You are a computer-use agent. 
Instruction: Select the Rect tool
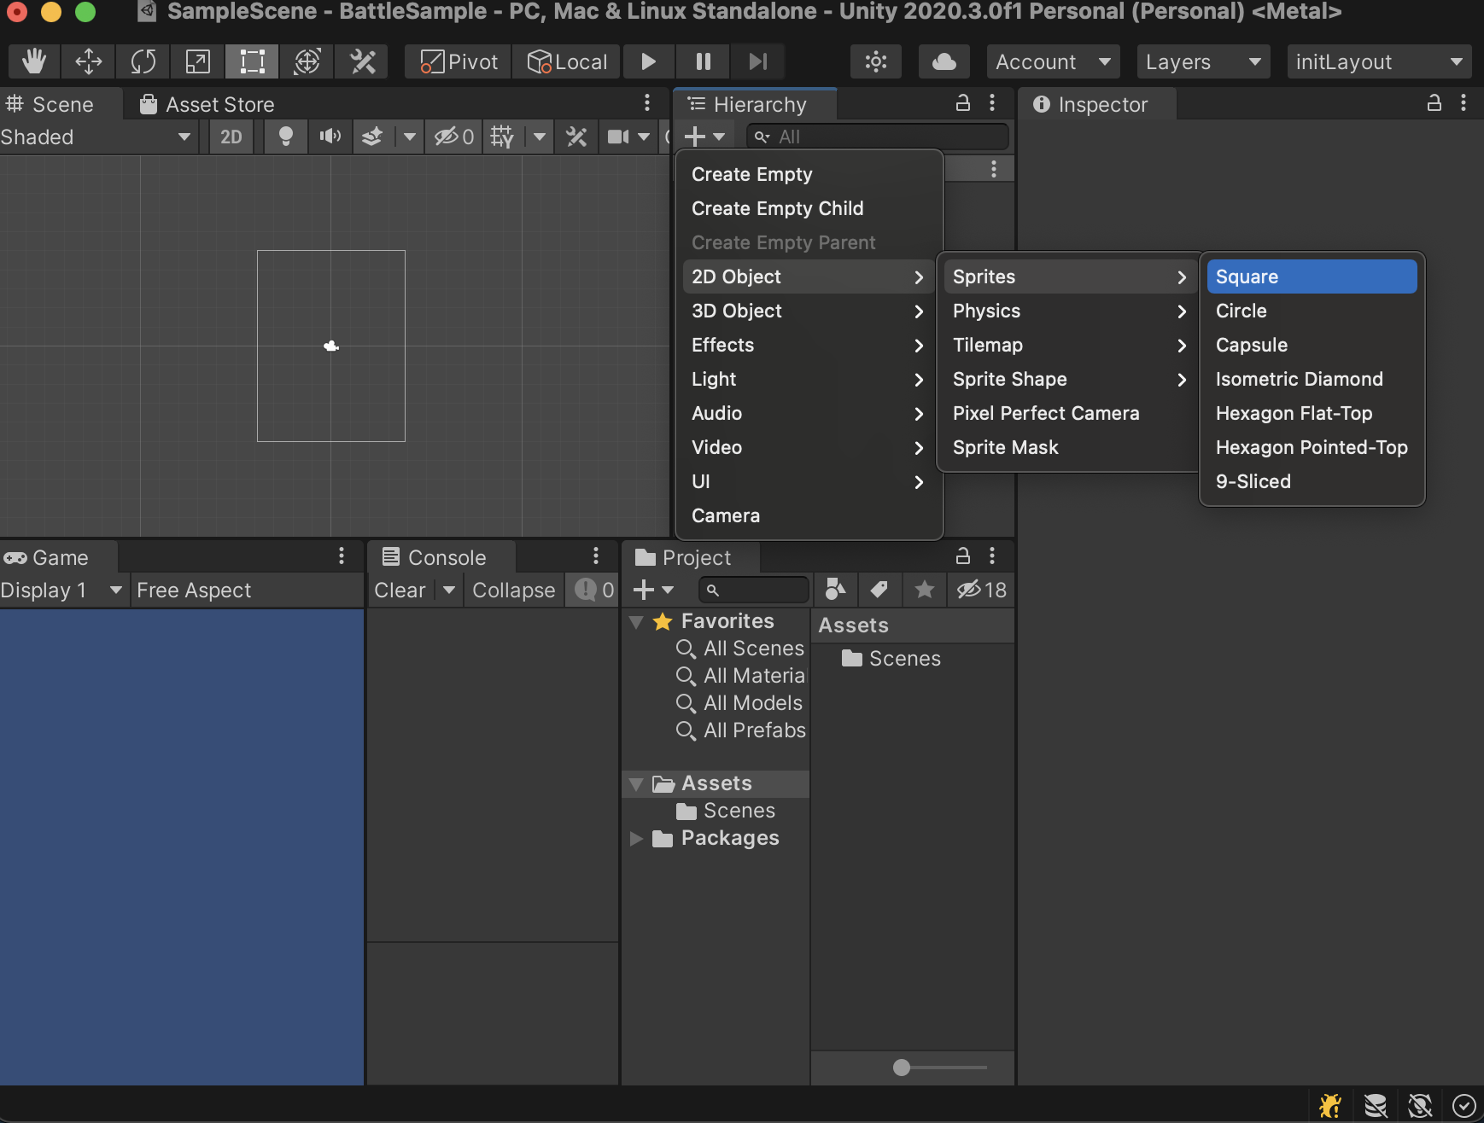(x=253, y=61)
